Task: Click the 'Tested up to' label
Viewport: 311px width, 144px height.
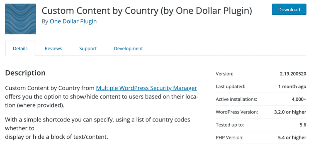Action: (230, 125)
